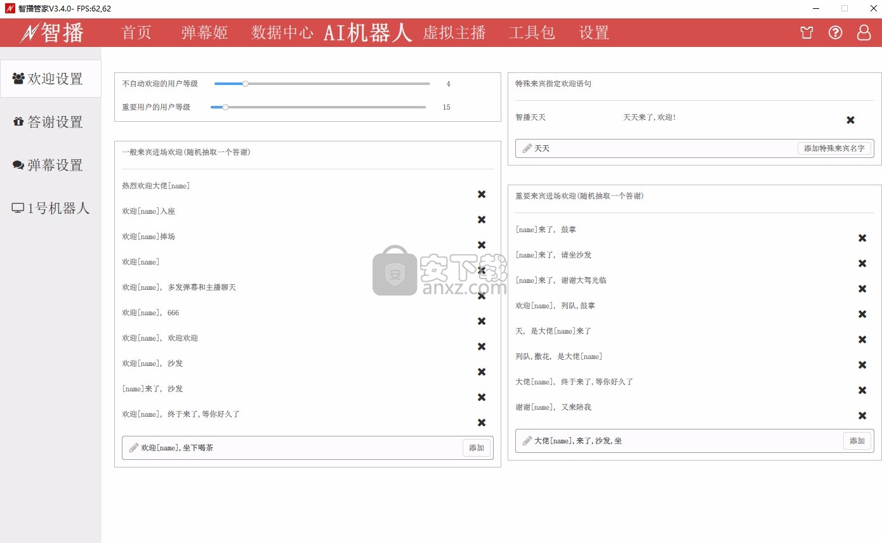
Task: Click the level value 4
Action: (449, 84)
